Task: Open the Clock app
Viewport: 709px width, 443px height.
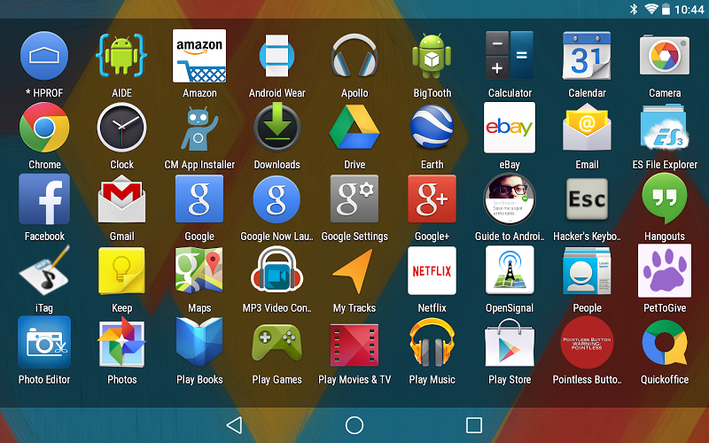Action: point(121,128)
